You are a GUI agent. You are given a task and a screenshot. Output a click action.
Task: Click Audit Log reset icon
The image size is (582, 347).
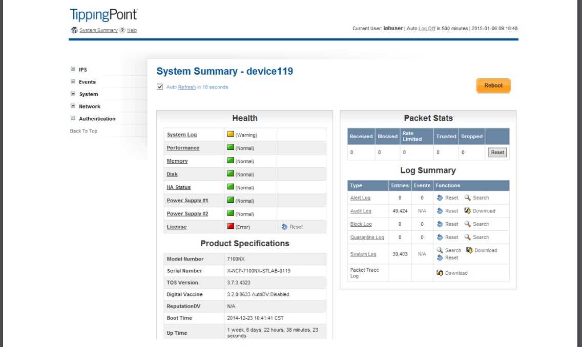pos(440,210)
